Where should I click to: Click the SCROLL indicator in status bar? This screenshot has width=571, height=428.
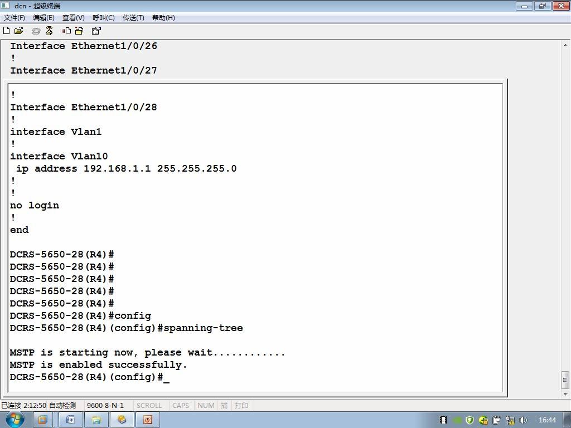pyautogui.click(x=149, y=406)
